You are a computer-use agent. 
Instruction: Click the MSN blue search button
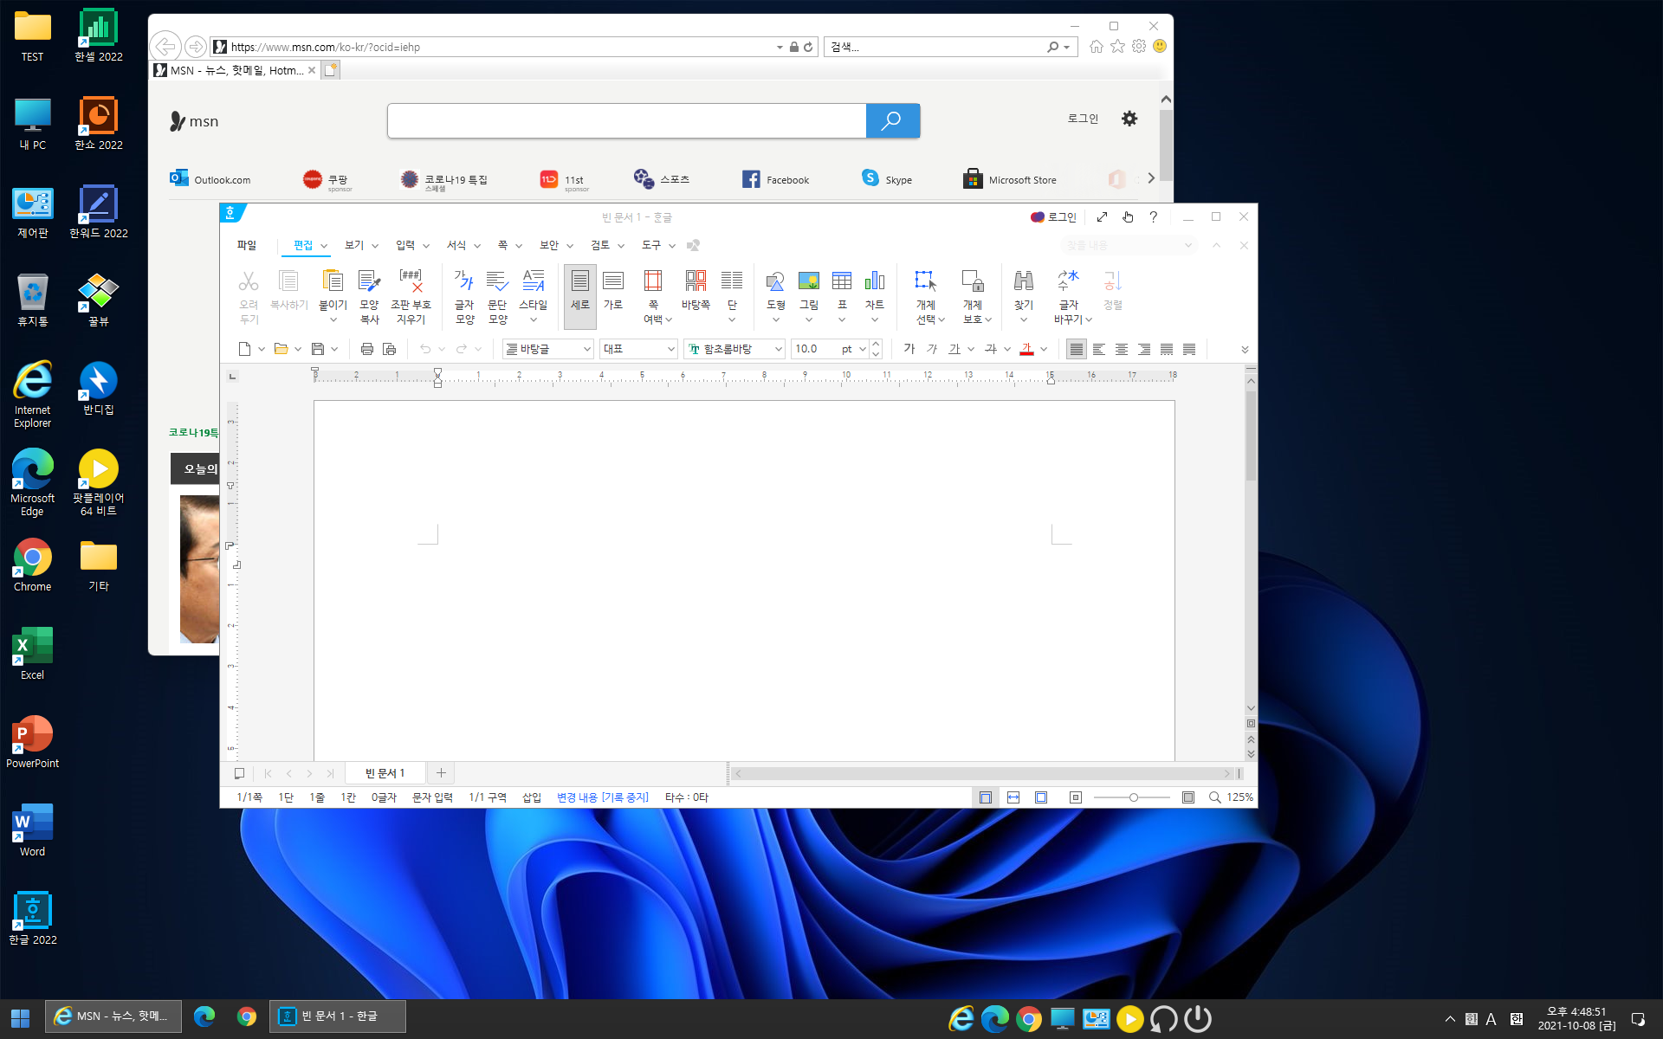tap(893, 120)
